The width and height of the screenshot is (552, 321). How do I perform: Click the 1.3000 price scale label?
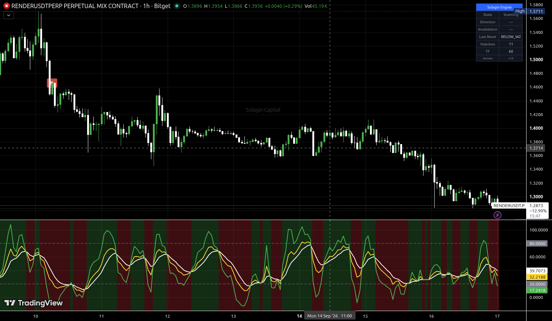tap(536, 197)
